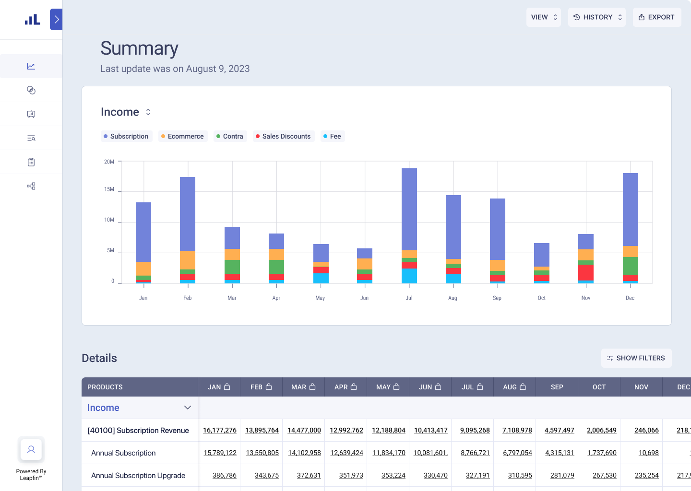Collapse the Income group in the Details table

pyautogui.click(x=187, y=408)
